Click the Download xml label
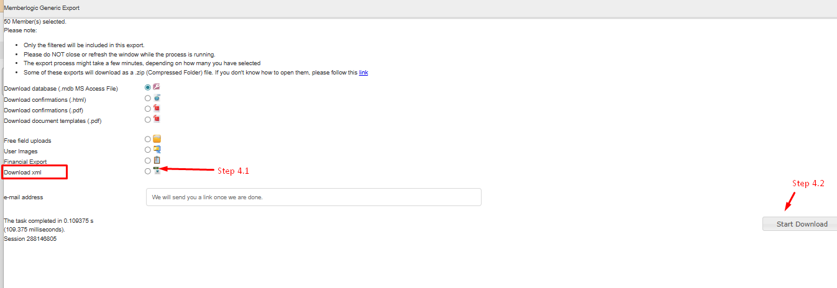 pos(22,172)
